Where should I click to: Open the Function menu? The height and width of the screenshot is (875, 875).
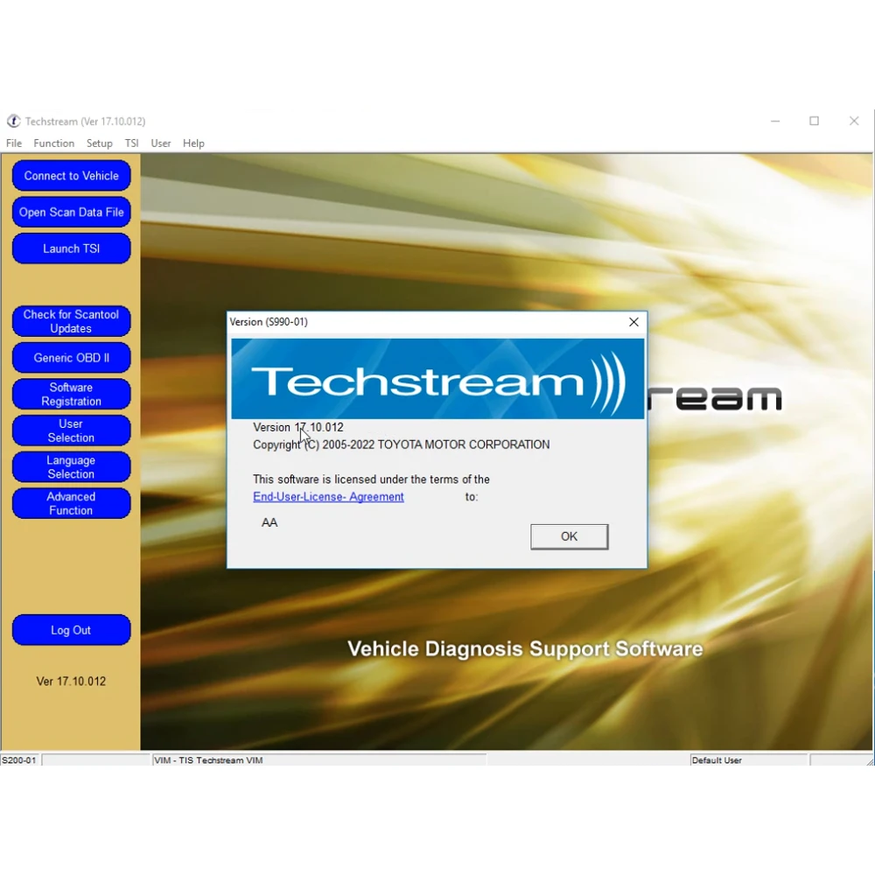(x=53, y=143)
